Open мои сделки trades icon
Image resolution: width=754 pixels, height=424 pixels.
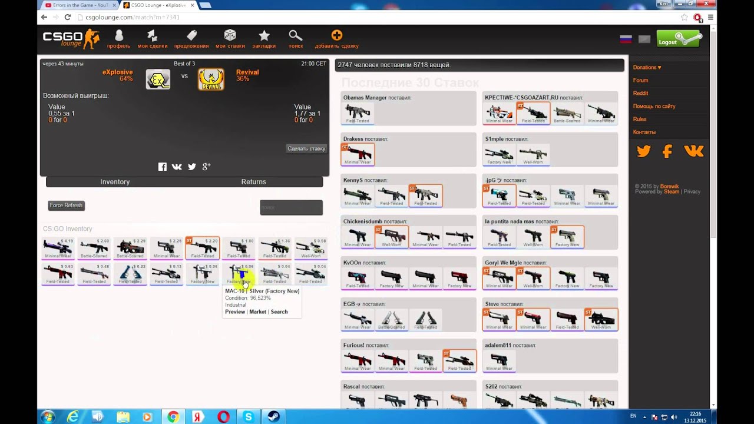click(x=153, y=36)
